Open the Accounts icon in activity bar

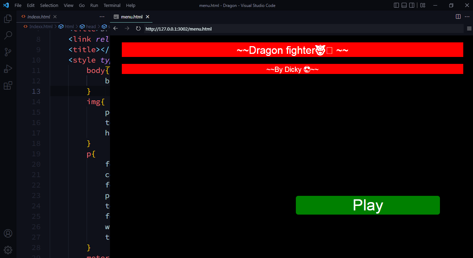click(x=8, y=233)
